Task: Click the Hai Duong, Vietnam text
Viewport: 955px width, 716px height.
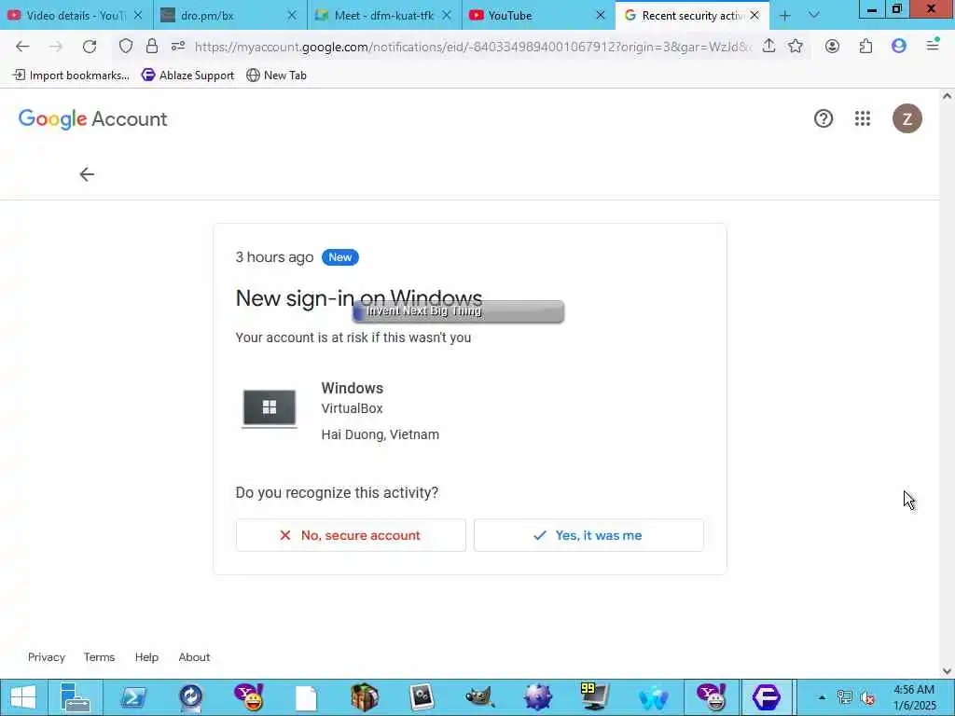Action: (381, 434)
